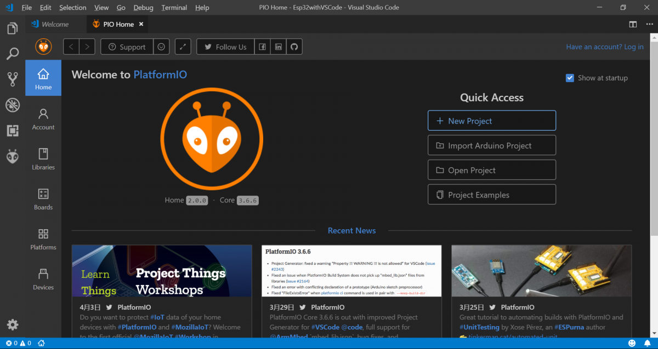Open the Search view in activity bar
Image resolution: width=658 pixels, height=349 pixels.
coord(13,54)
